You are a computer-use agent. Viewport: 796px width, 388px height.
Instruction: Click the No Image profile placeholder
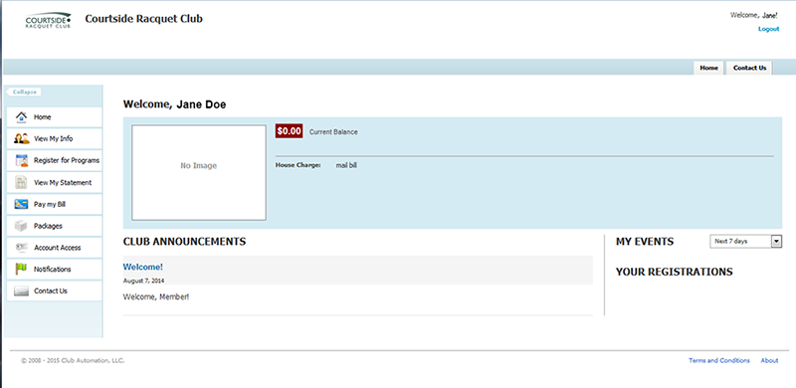[198, 173]
